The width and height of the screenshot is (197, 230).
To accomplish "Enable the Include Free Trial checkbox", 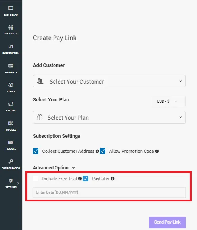I will click(36, 179).
